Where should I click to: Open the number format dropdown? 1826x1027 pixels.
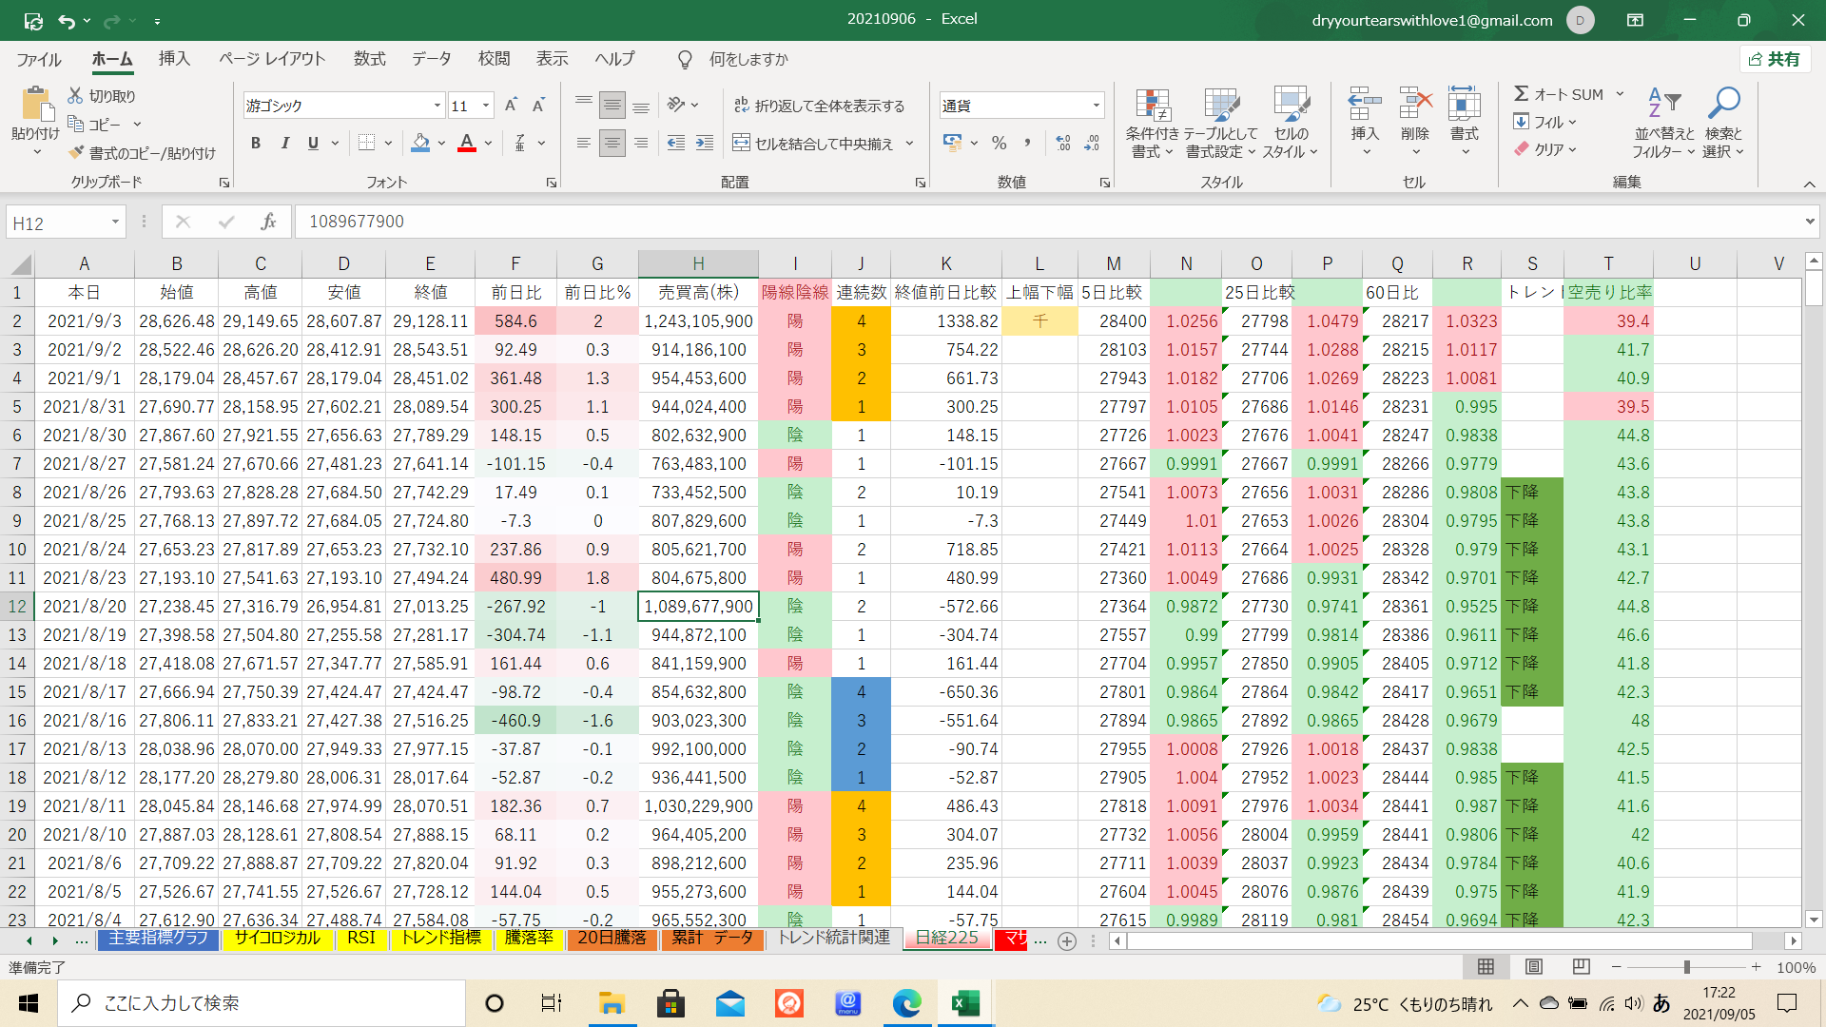click(x=1096, y=106)
